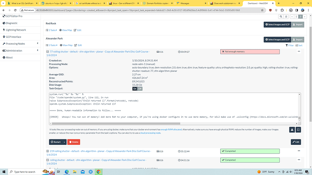The image size is (312, 175).
Task: Click the project sort icon next to search
Action: [x=286, y=17]
